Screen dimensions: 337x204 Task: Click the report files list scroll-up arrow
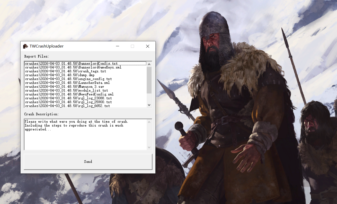[149, 64]
